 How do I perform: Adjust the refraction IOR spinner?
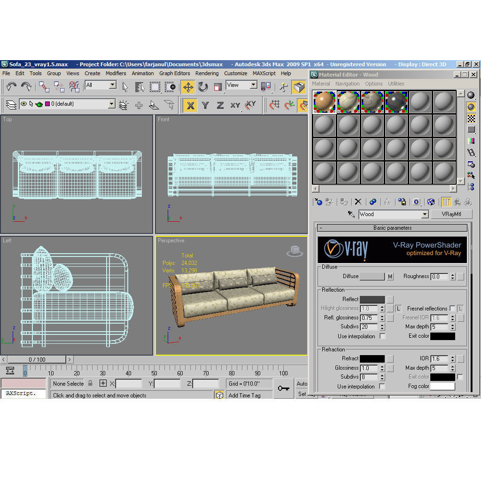tap(452, 358)
